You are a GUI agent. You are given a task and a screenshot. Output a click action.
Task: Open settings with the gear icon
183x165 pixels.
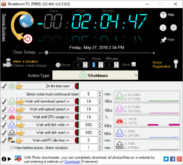(x=174, y=28)
